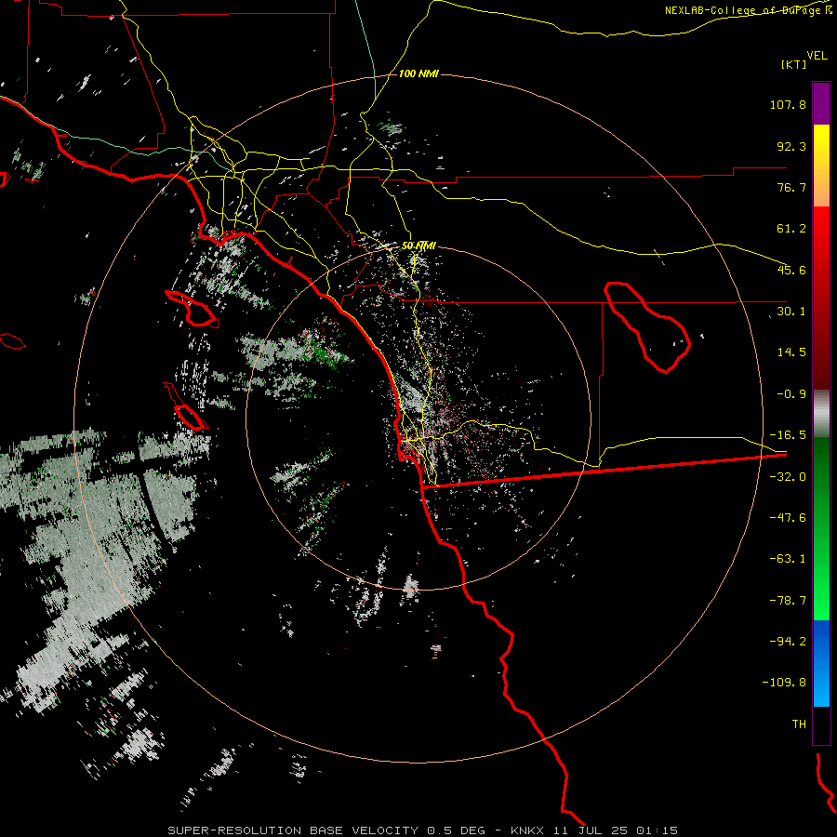Click the -47.6 velocity scale value
The width and height of the screenshot is (837, 837).
pyautogui.click(x=788, y=518)
